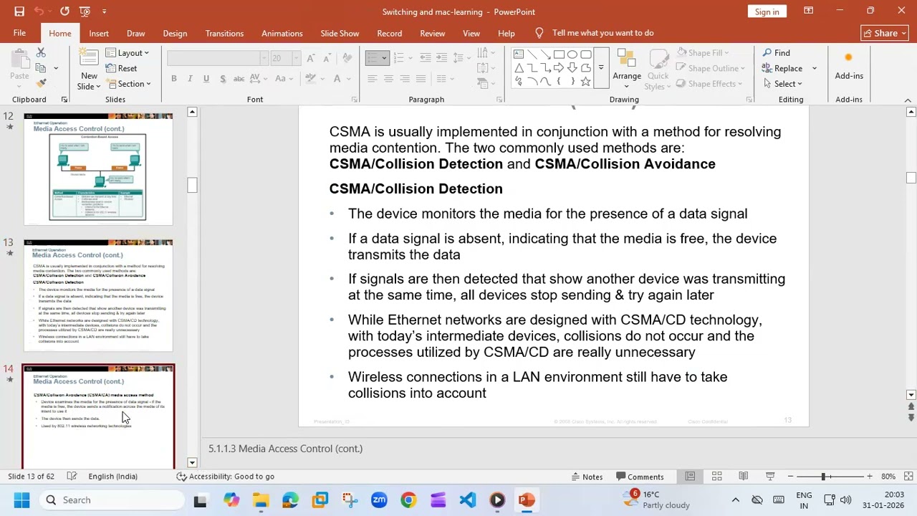This screenshot has width=917, height=516.
Task: Switch to Slide Sorter view icon
Action: pos(716,477)
